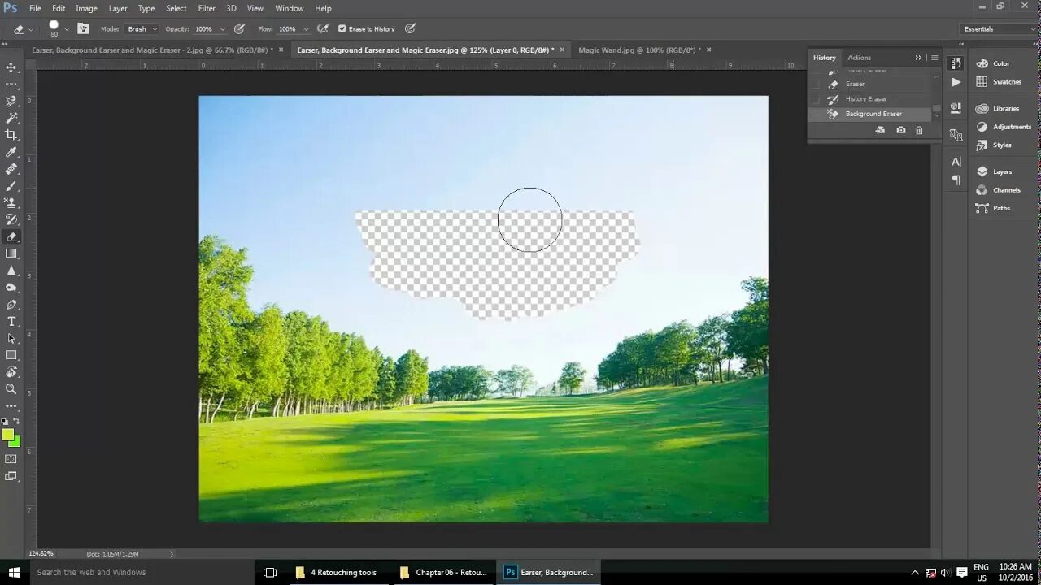Create new snapshot camera icon
This screenshot has width=1041, height=585.
click(900, 130)
